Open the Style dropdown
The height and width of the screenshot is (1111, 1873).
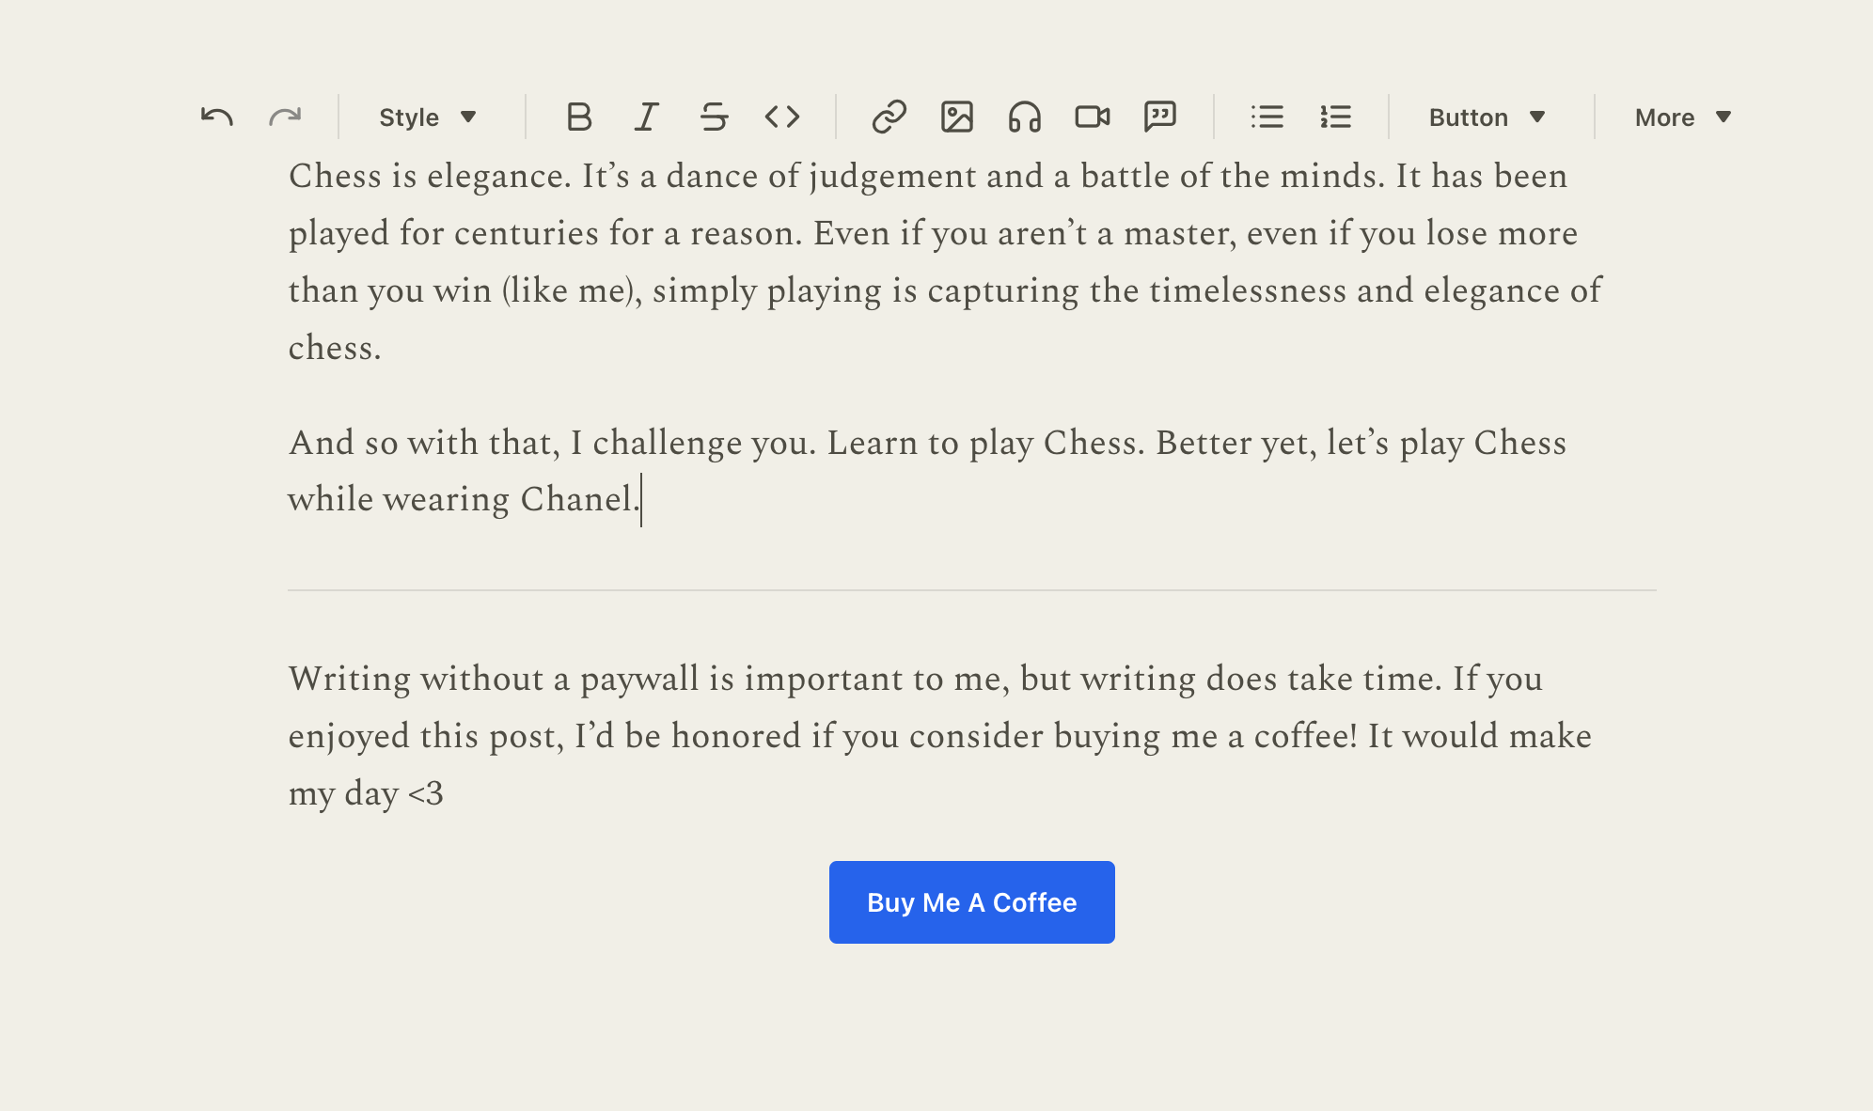pos(428,117)
